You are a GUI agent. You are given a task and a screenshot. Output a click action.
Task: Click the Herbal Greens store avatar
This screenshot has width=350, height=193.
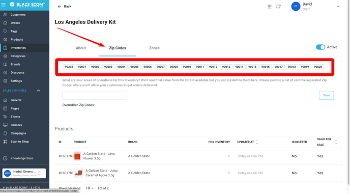tap(7, 173)
